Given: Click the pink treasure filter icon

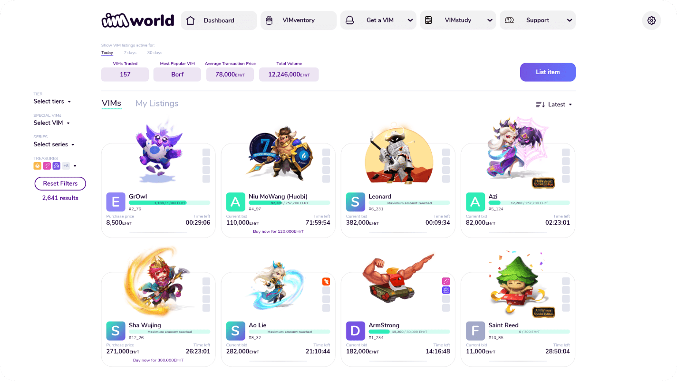Looking at the screenshot, I should point(47,166).
